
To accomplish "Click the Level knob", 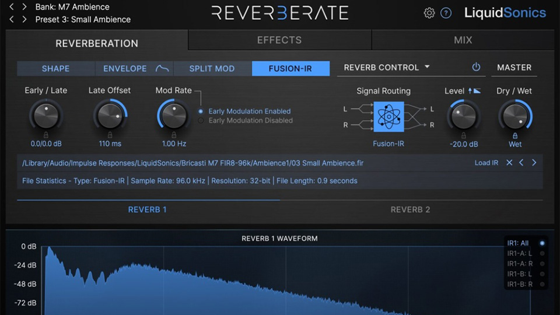I will point(463,115).
